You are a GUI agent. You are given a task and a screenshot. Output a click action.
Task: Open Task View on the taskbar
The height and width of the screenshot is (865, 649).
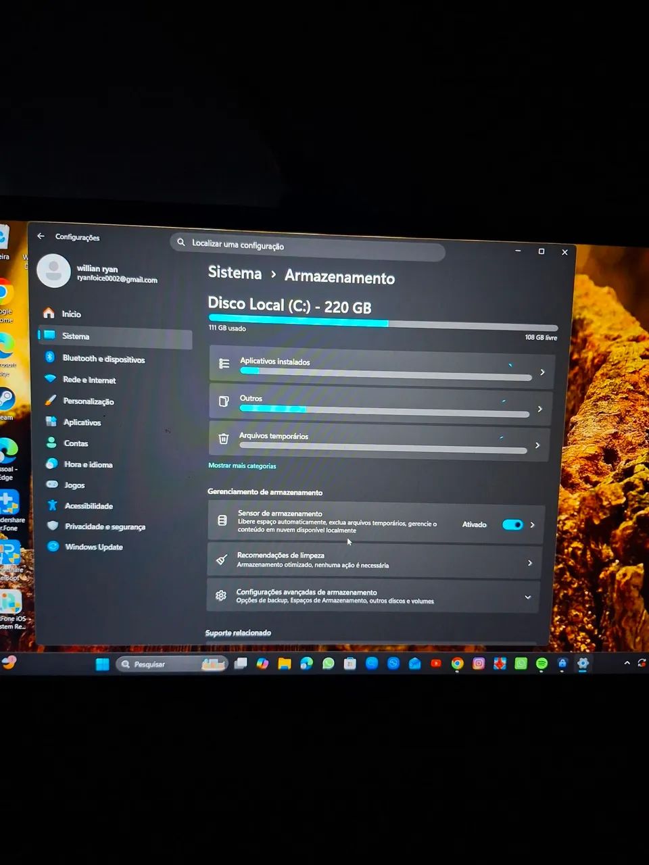tap(241, 664)
